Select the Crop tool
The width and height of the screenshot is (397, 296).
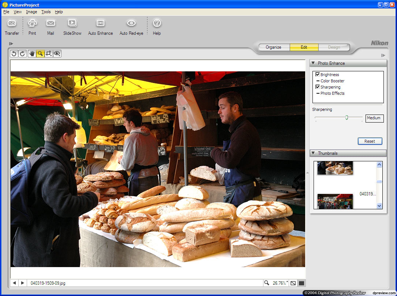point(49,53)
